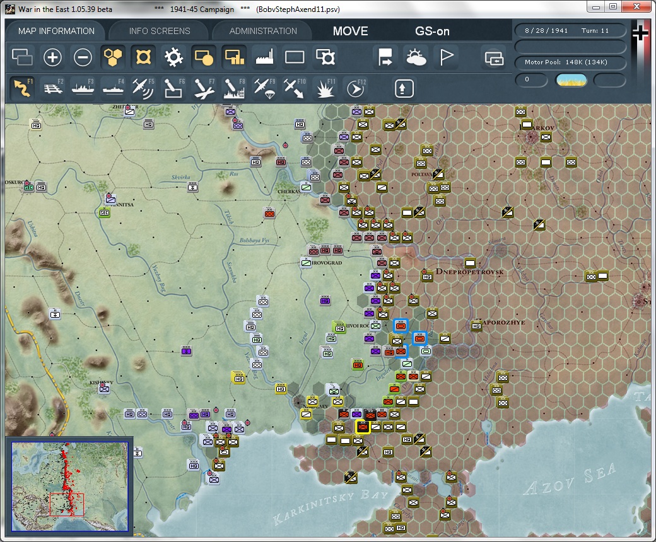656x542 pixels.
Task: Open the weather sun-cloud icon
Action: coord(416,57)
